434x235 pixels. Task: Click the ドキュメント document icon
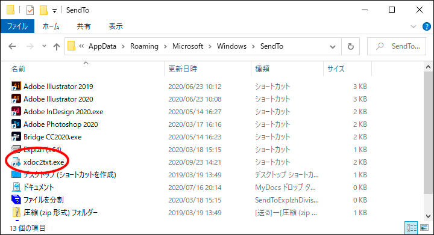coord(16,187)
